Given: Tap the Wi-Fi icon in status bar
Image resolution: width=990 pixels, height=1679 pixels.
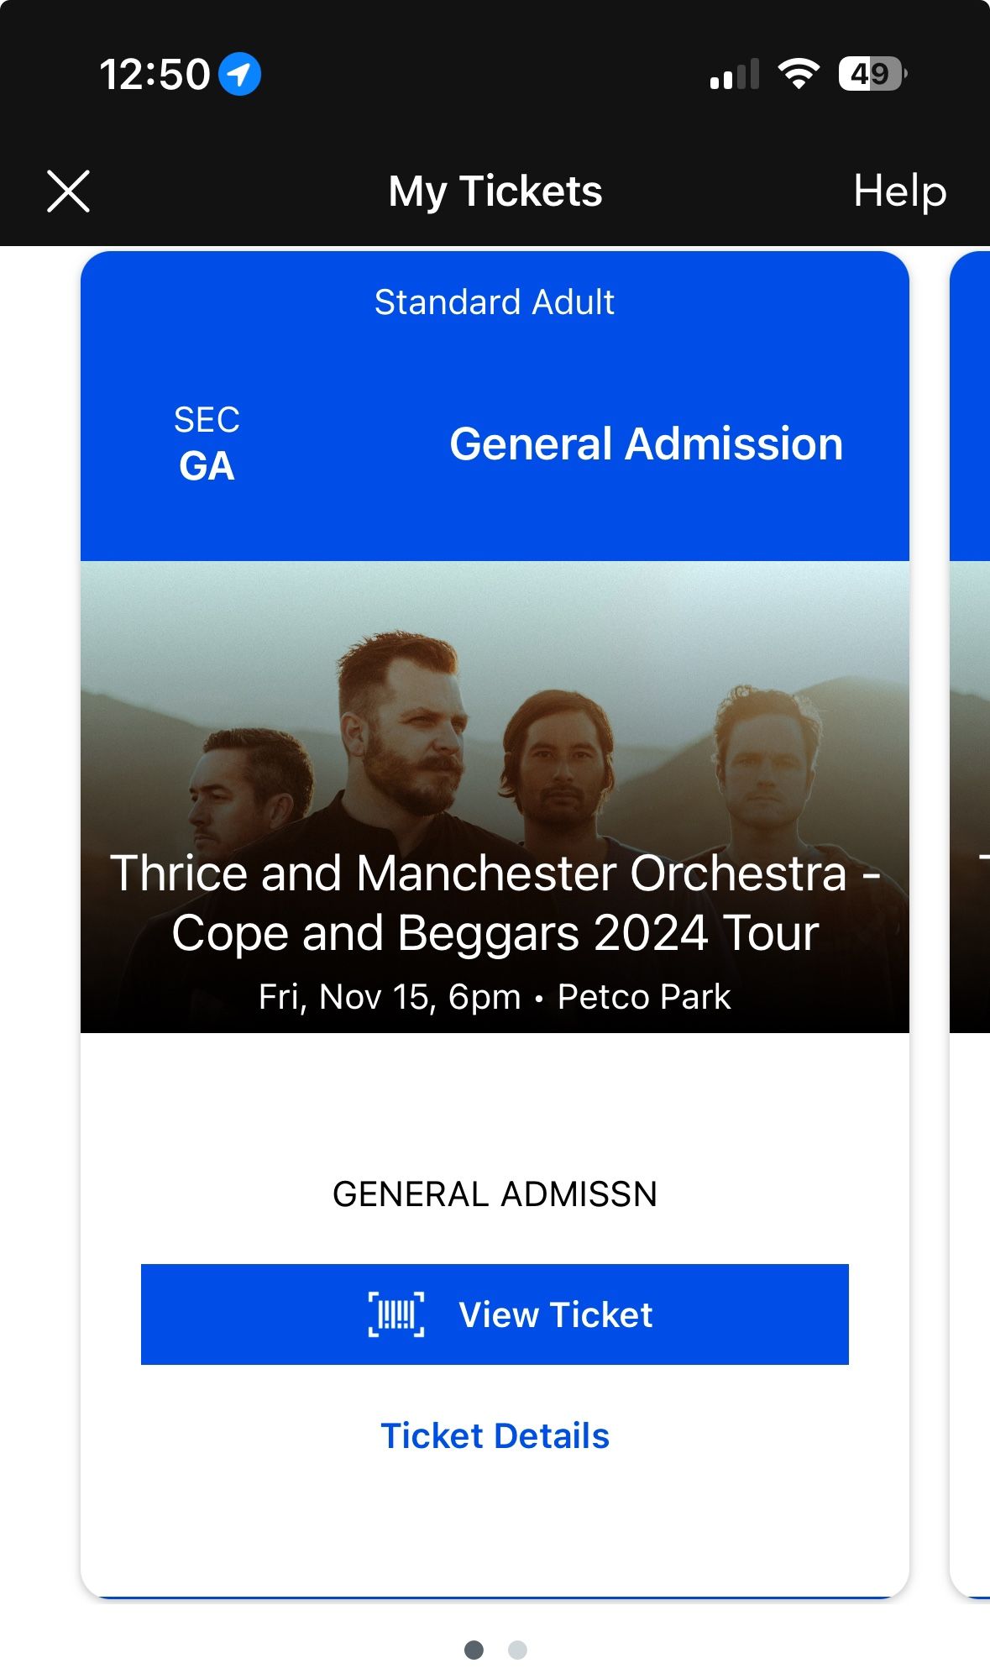Looking at the screenshot, I should click(799, 74).
